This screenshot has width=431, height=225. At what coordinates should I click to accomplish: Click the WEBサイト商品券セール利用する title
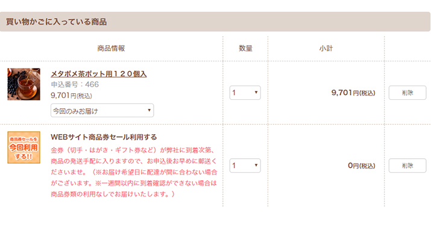coord(104,137)
